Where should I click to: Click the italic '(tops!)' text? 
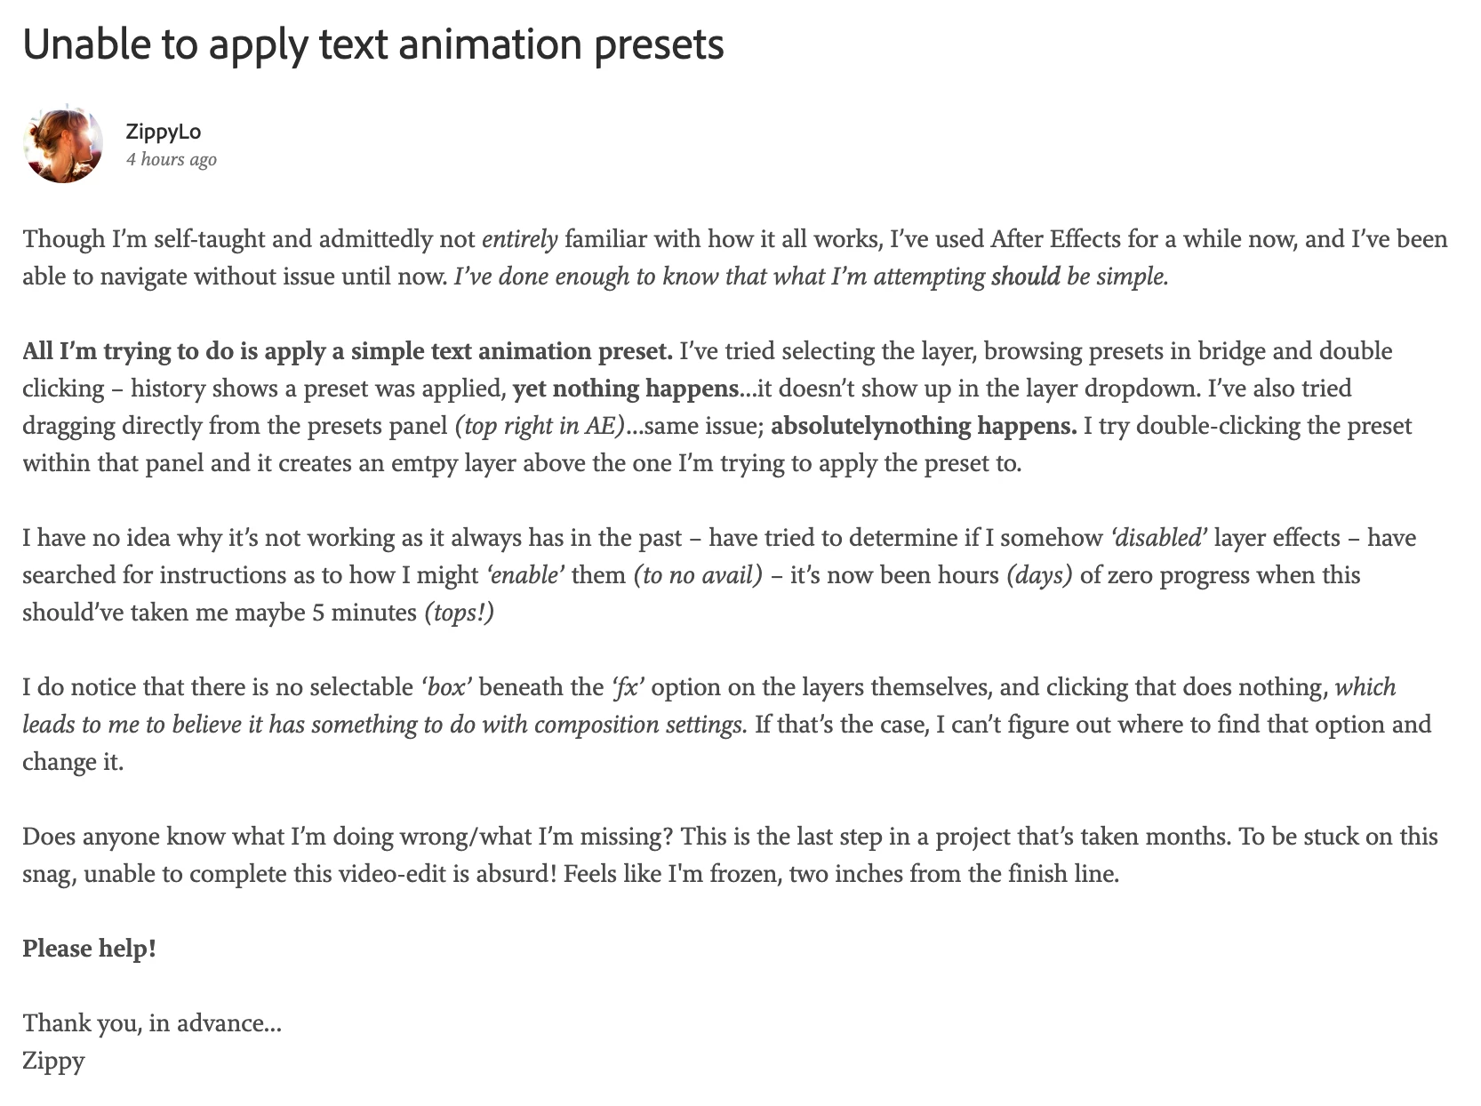click(x=459, y=613)
